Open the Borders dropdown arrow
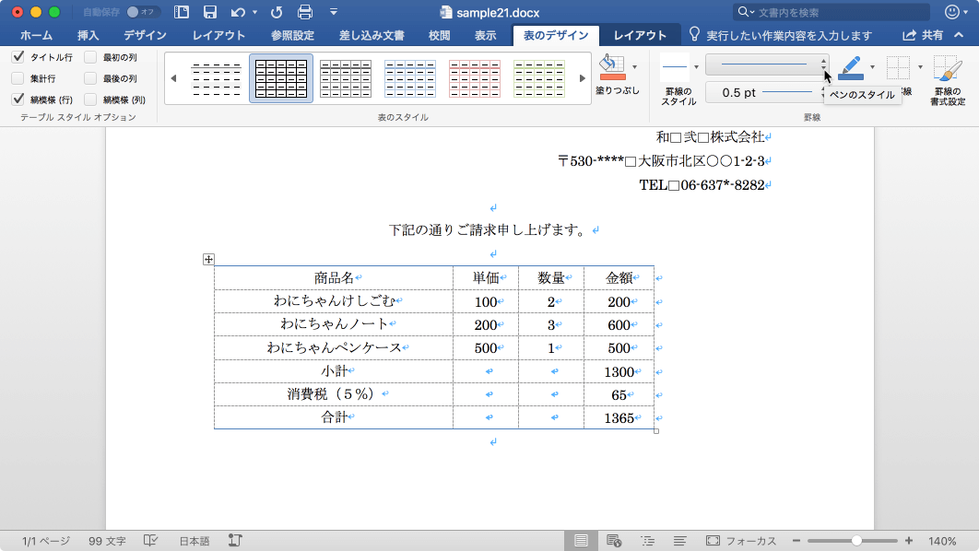The height and width of the screenshot is (551, 979). click(x=920, y=67)
